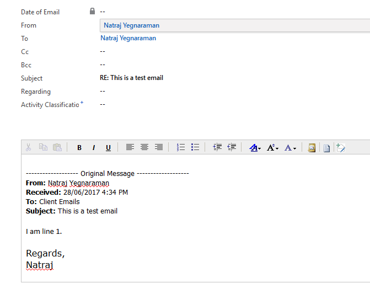Click the Bcc field value
The image size is (370, 294).
coord(103,65)
